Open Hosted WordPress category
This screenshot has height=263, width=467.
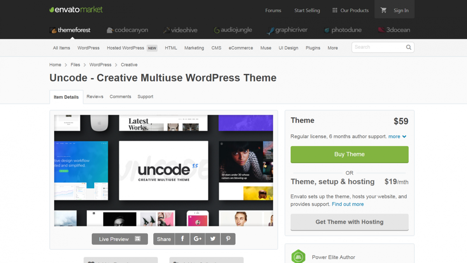click(x=125, y=48)
